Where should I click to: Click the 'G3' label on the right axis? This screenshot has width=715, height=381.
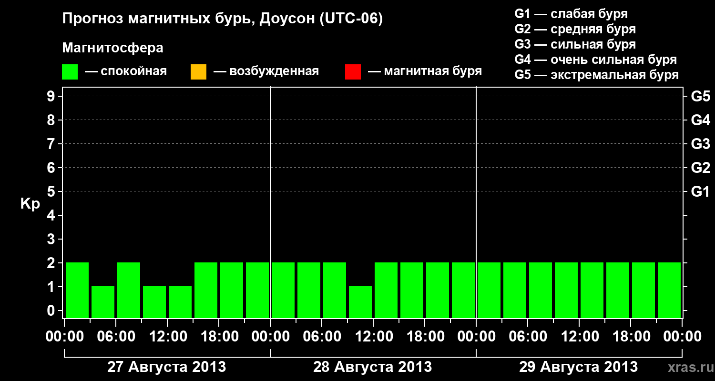coord(700,144)
